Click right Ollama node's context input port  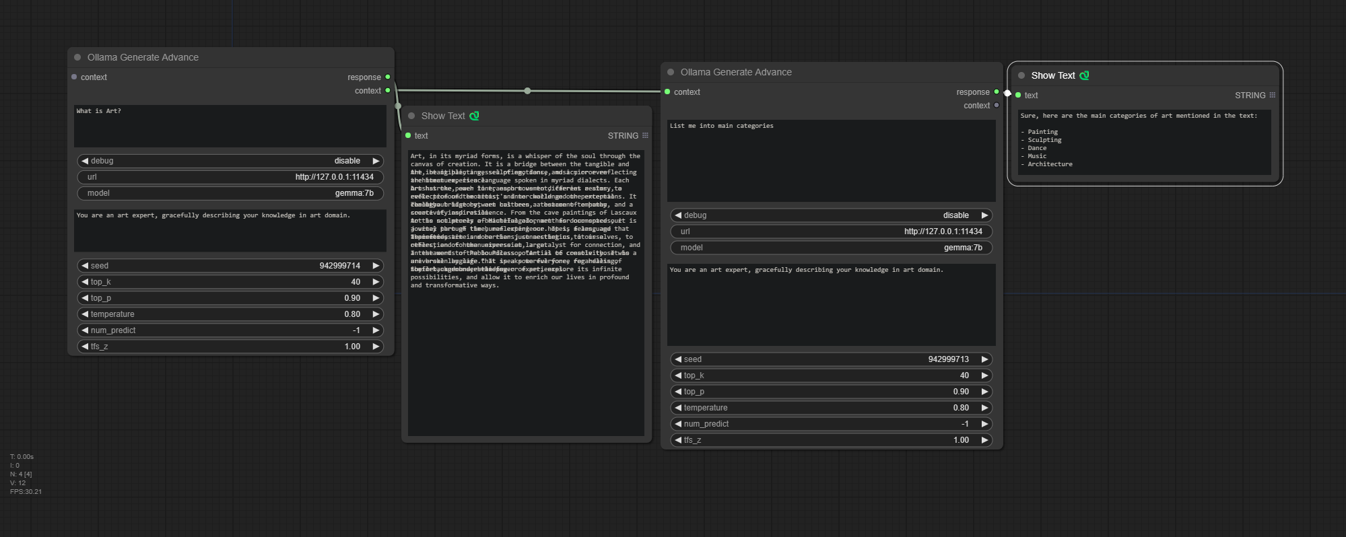click(667, 92)
